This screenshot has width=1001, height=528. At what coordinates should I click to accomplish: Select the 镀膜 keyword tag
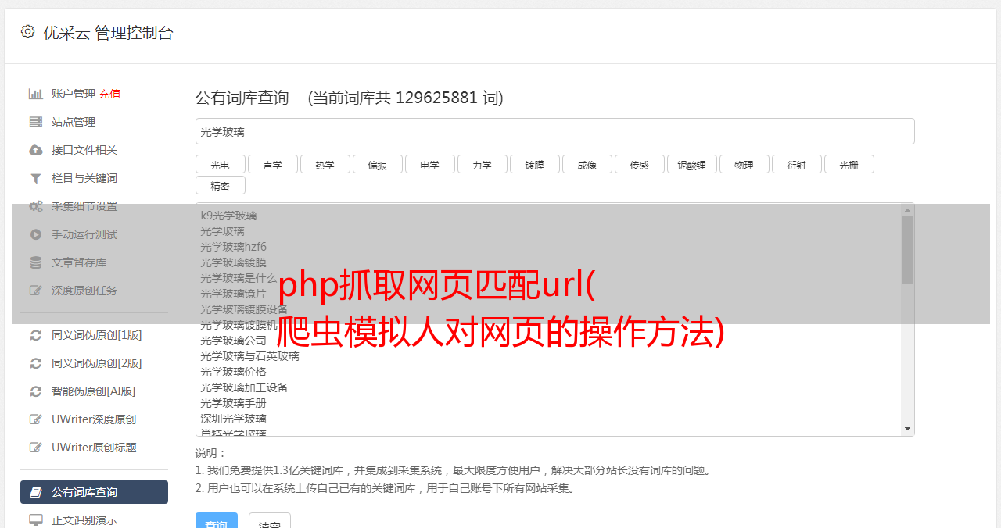[x=535, y=164]
